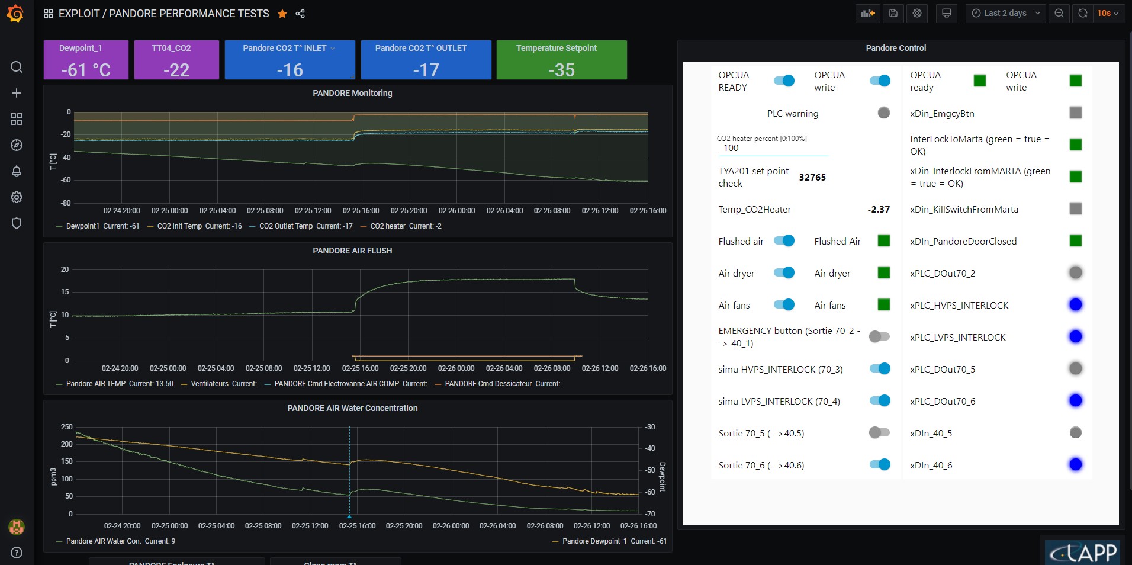Click the blue xDIn_40_6 indicator

pos(1076,464)
